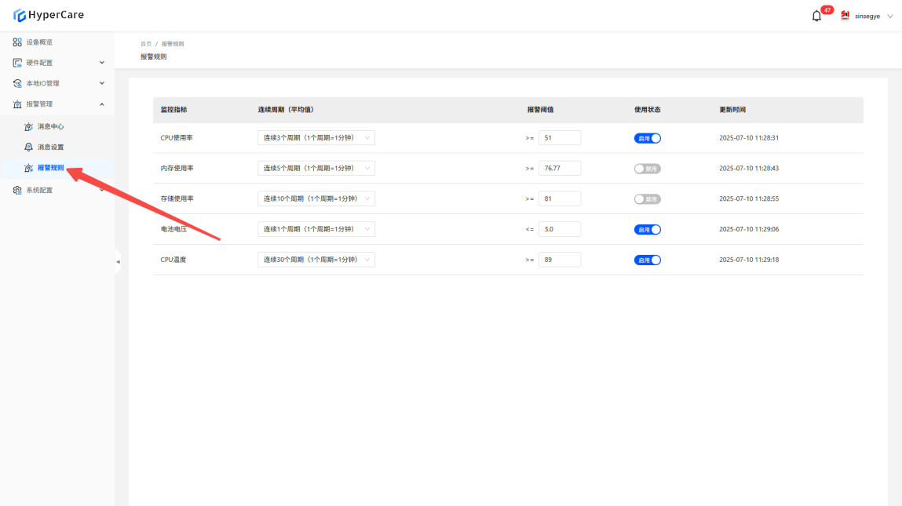Viewport: 902px width, 506px height.
Task: Click the timestamp 2025-07-10 11:28:43
Action: click(749, 169)
